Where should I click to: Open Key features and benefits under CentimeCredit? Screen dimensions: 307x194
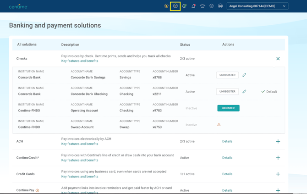coord(80,161)
